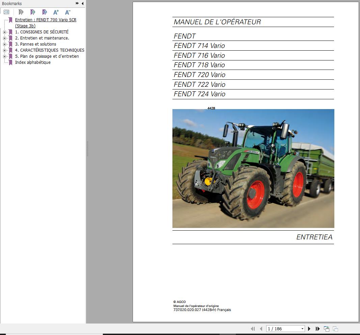Expand the panel with the double-arrow icon

point(77,3)
